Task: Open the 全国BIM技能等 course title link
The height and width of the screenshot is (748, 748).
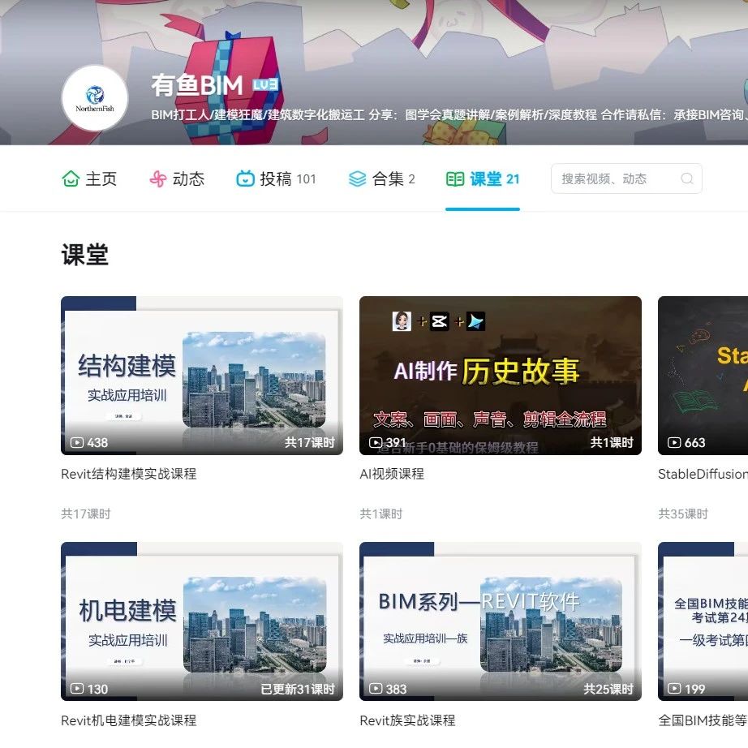Action: 703,720
